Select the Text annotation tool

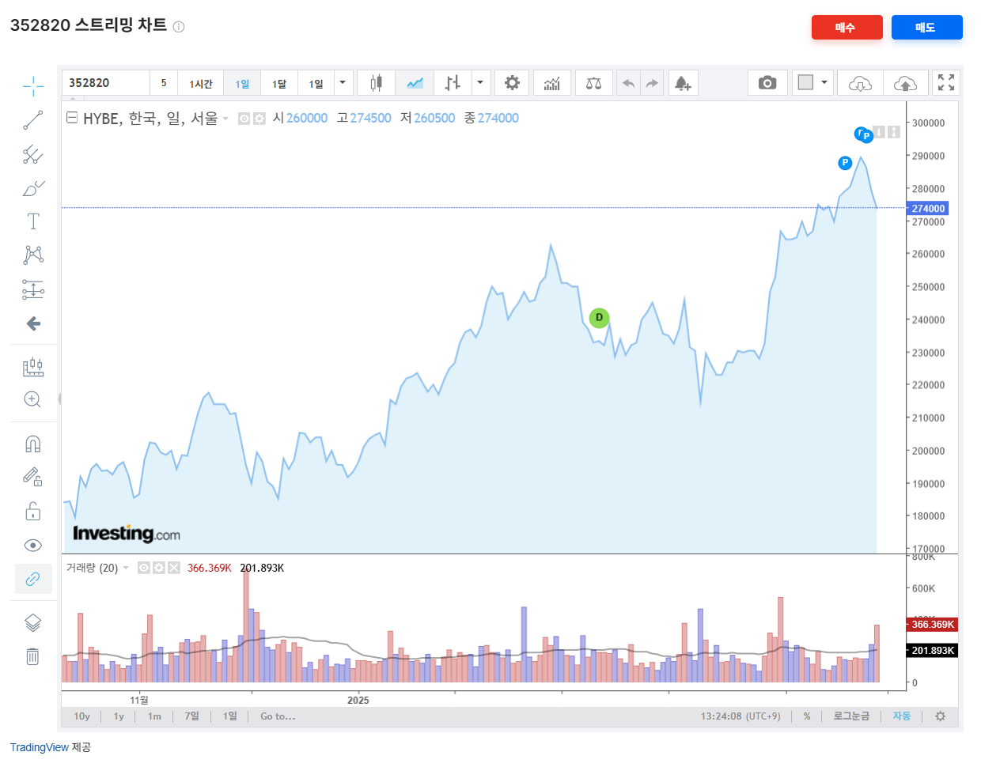(x=33, y=221)
